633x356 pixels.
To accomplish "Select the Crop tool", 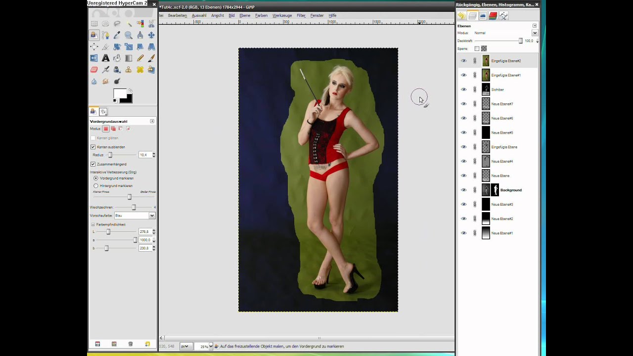I will point(105,46).
